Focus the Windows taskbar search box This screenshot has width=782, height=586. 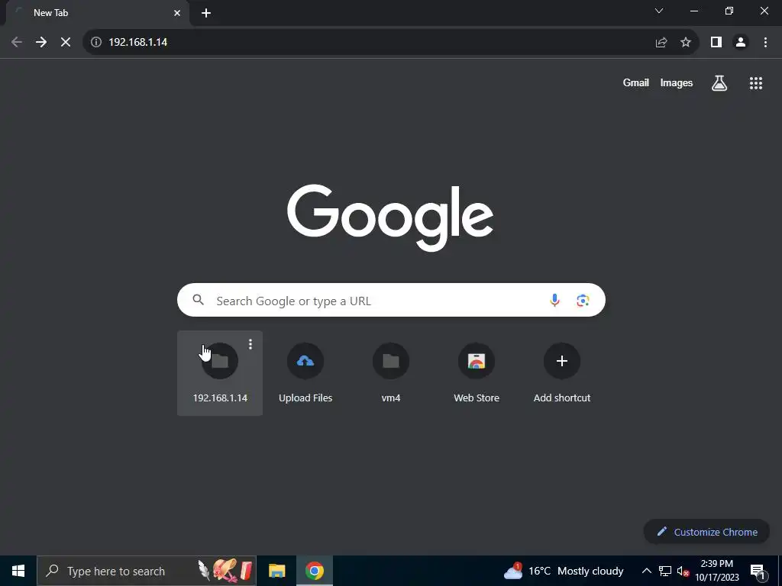tap(147, 571)
